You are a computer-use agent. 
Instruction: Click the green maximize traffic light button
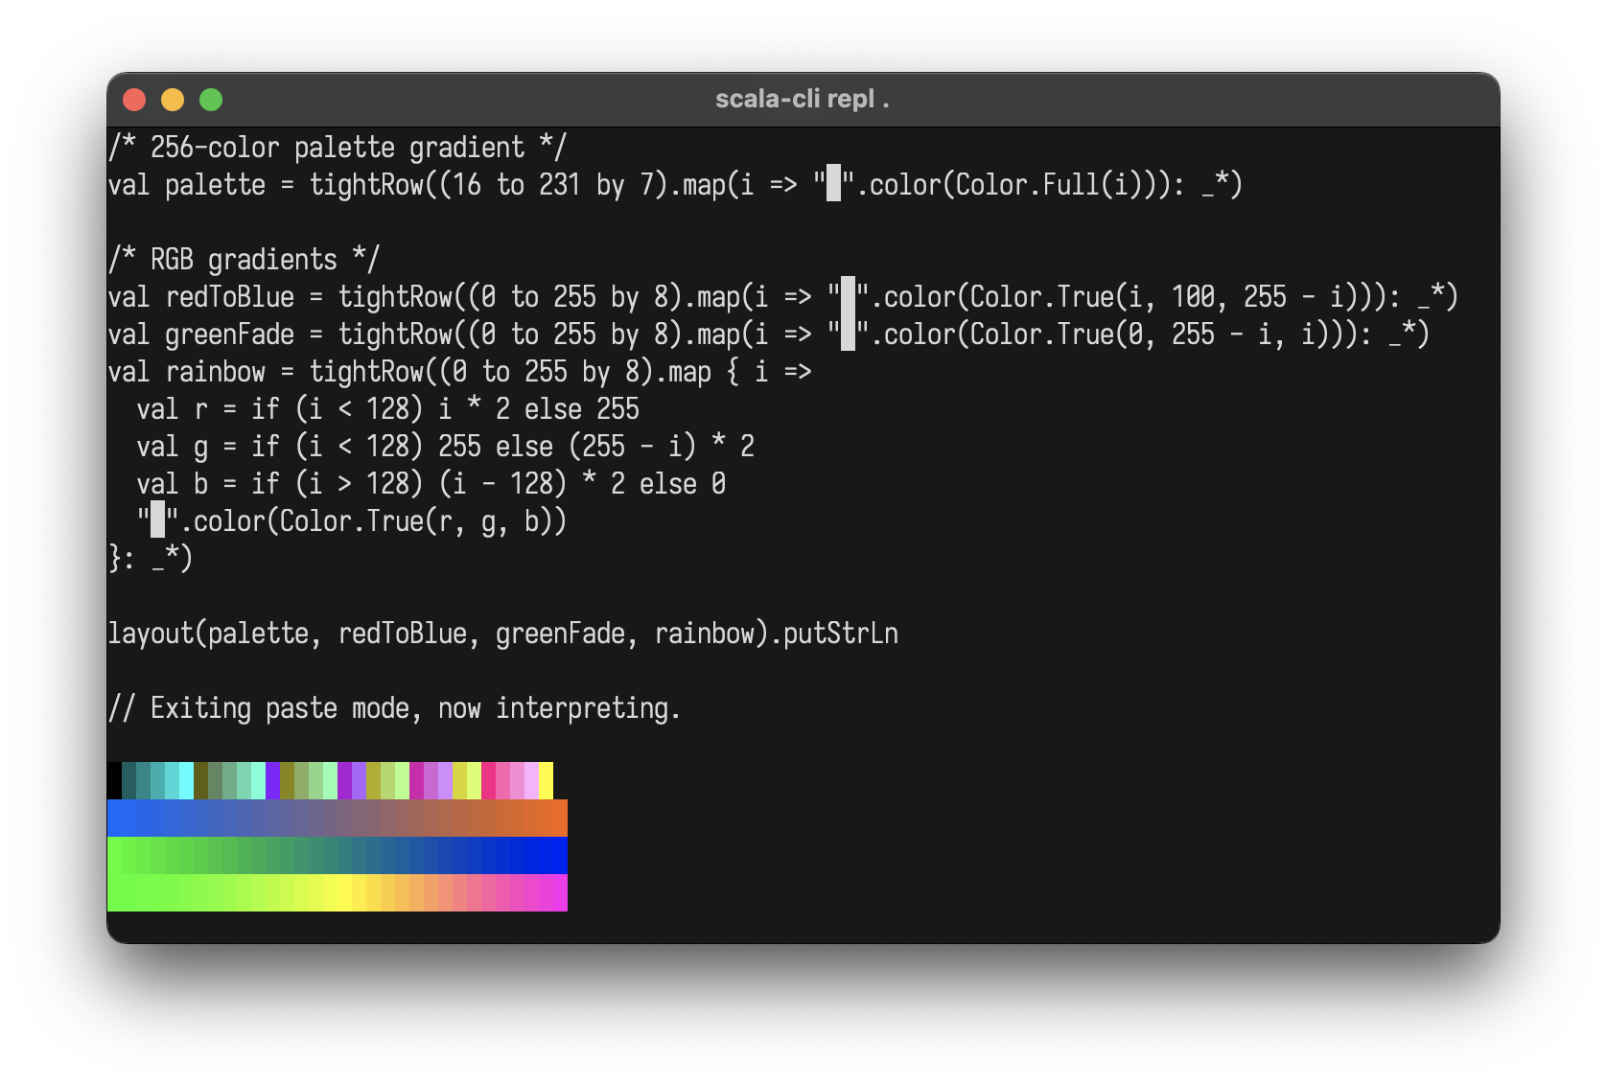[x=211, y=99]
